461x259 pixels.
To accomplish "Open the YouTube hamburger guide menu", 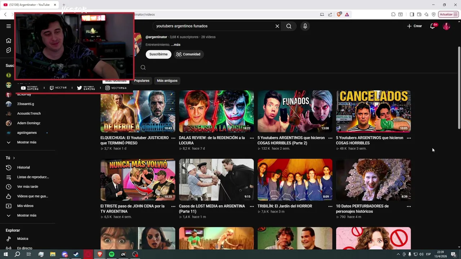I will click(x=9, y=26).
